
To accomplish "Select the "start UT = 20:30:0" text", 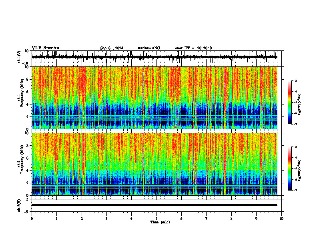I will click(x=193, y=48).
